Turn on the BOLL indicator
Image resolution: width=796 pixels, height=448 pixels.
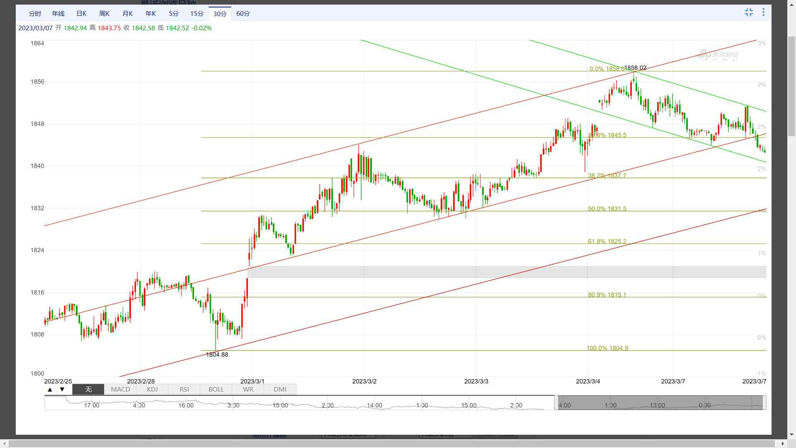(216, 390)
